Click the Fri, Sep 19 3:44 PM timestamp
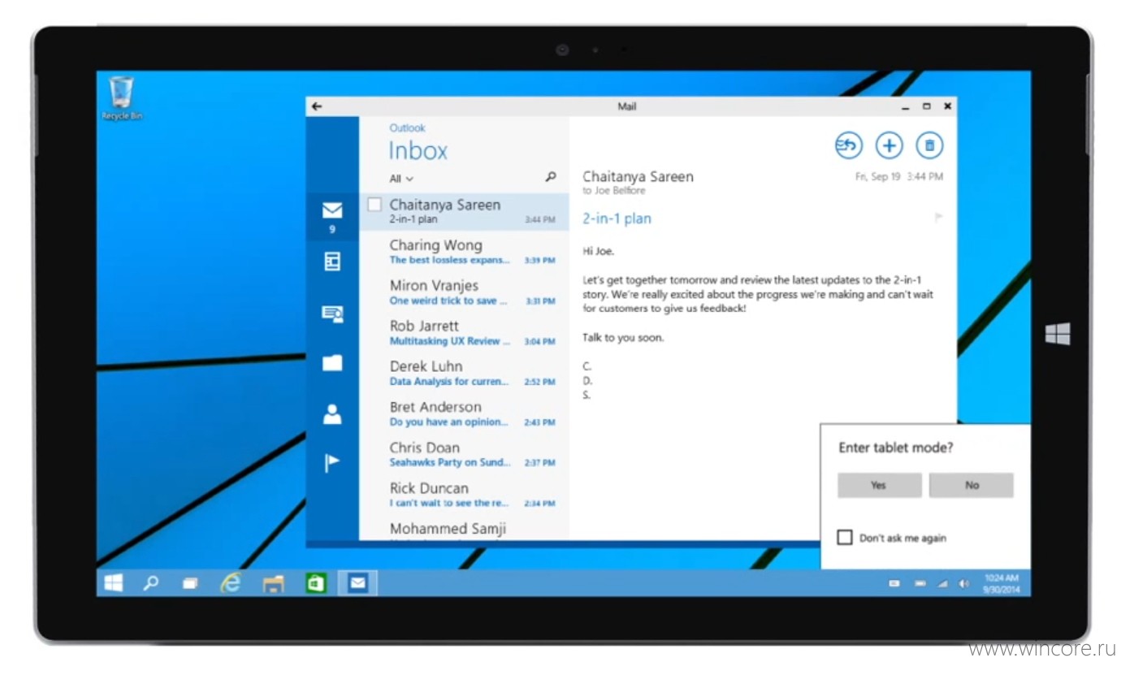The width and height of the screenshot is (1130, 675). tap(899, 176)
